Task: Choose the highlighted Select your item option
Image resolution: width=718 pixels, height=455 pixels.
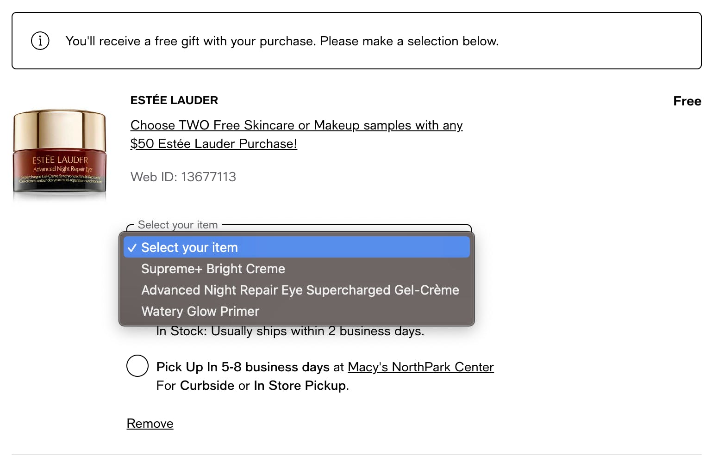Action: click(296, 247)
